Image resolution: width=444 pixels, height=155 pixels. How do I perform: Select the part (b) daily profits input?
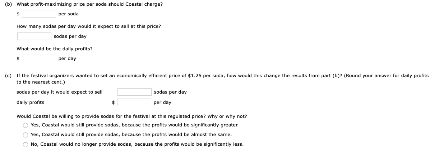tap(39, 59)
